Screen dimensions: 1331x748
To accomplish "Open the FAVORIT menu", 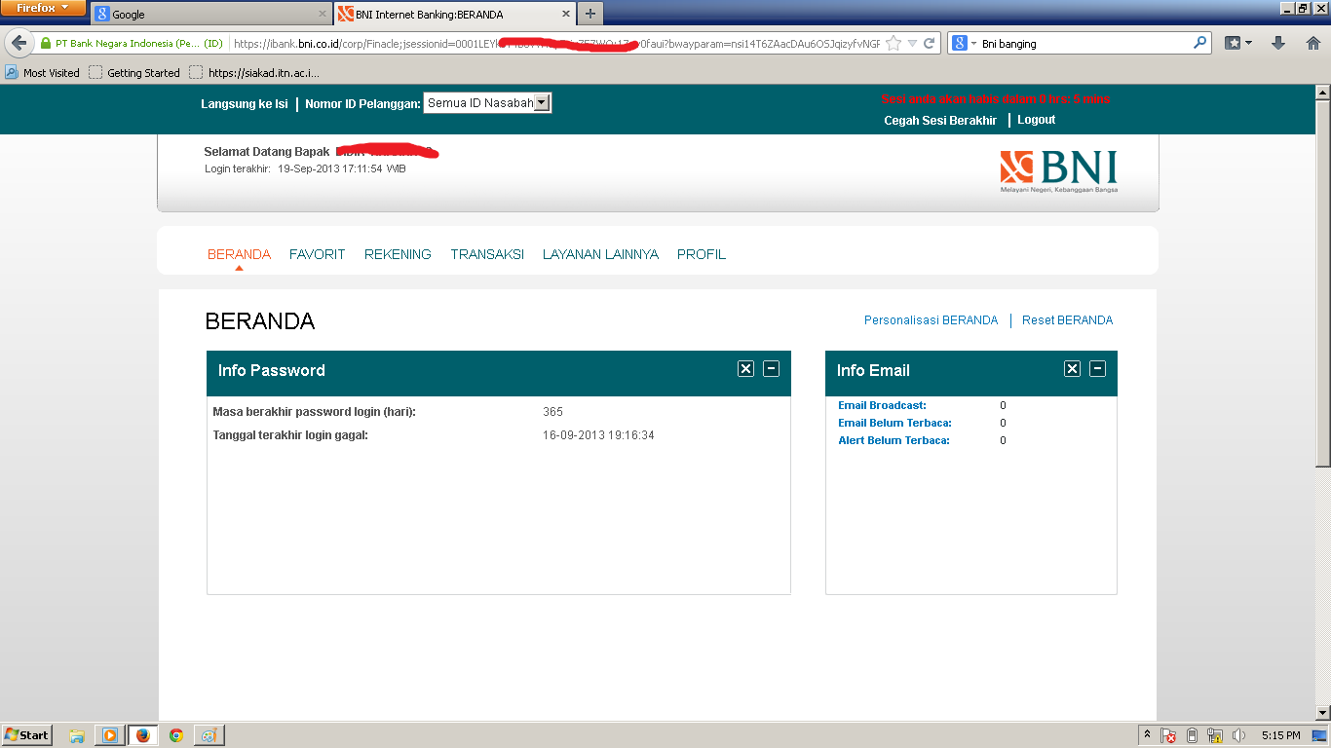I will [318, 254].
